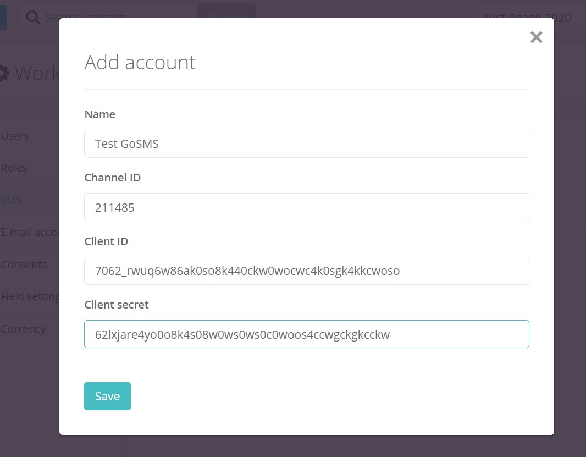Close the Add account dialog
586x457 pixels.
[537, 37]
